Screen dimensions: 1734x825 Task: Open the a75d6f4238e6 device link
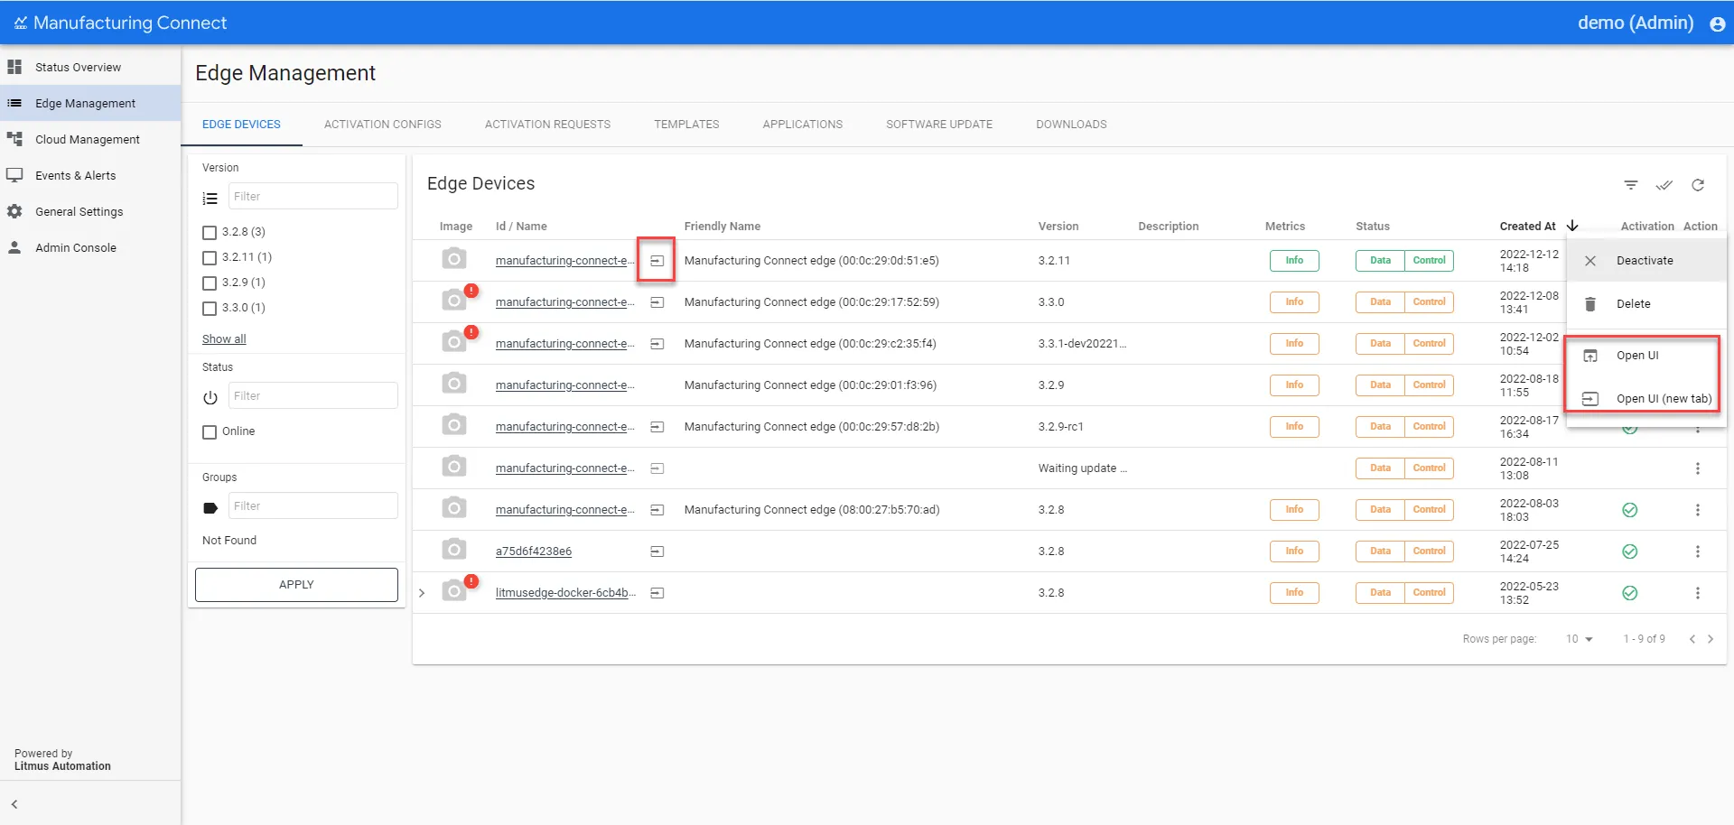coord(534,552)
